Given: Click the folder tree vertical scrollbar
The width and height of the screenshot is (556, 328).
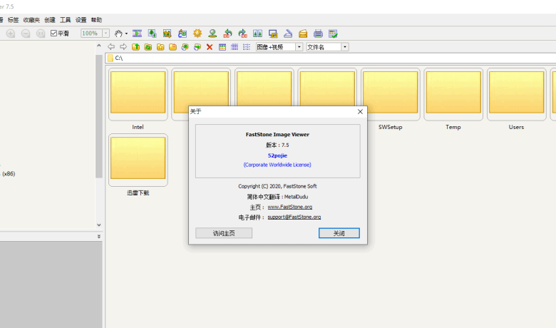Looking at the screenshot, I should 99,116.
